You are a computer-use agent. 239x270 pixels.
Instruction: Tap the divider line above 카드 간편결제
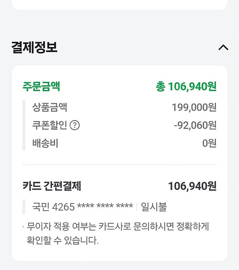click(x=119, y=165)
